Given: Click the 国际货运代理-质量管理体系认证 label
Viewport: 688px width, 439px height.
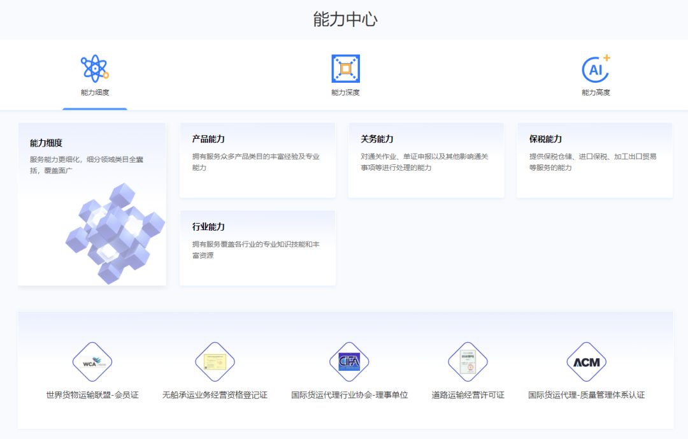Looking at the screenshot, I should (586, 395).
